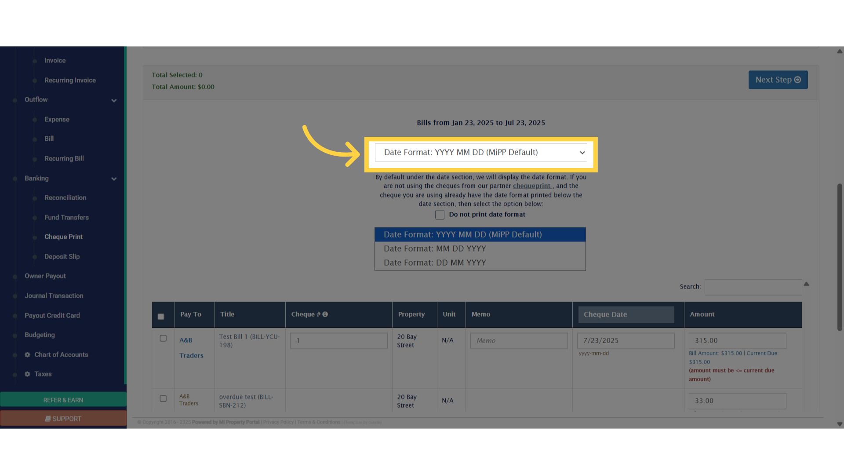Viewport: 844px width, 475px height.
Task: Open the Date Format dropdown
Action: [480, 153]
